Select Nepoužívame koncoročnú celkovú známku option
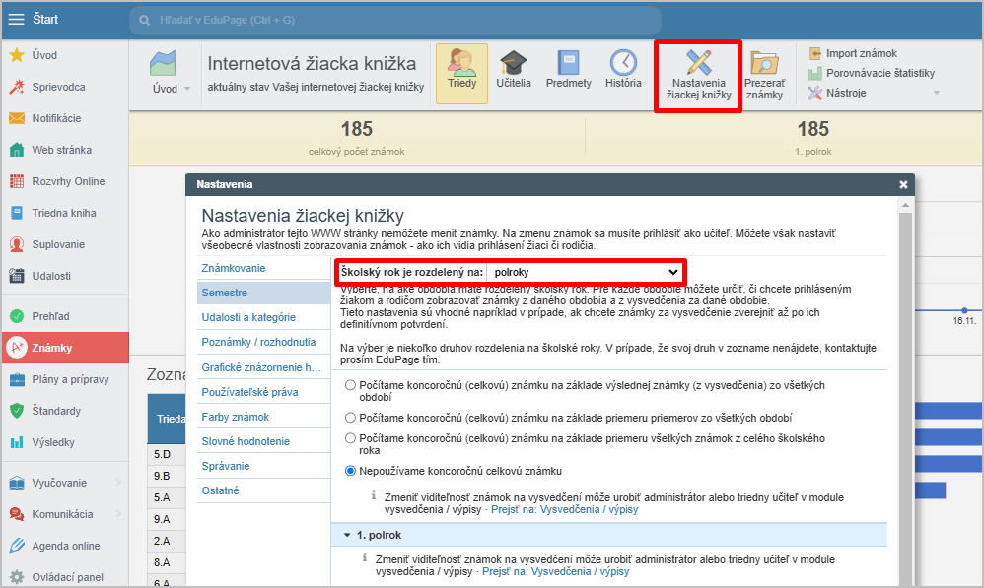The width and height of the screenshot is (984, 588). (351, 471)
